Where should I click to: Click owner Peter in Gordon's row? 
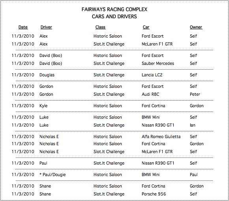(x=195, y=94)
